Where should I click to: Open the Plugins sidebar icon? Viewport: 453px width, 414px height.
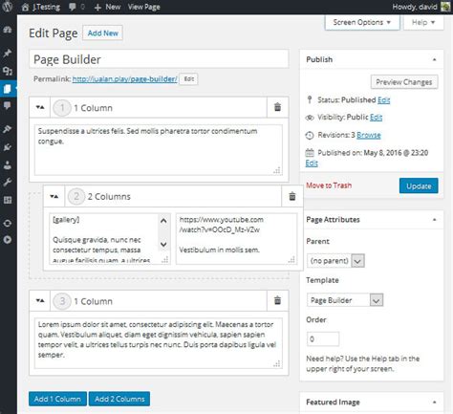pyautogui.click(x=8, y=147)
